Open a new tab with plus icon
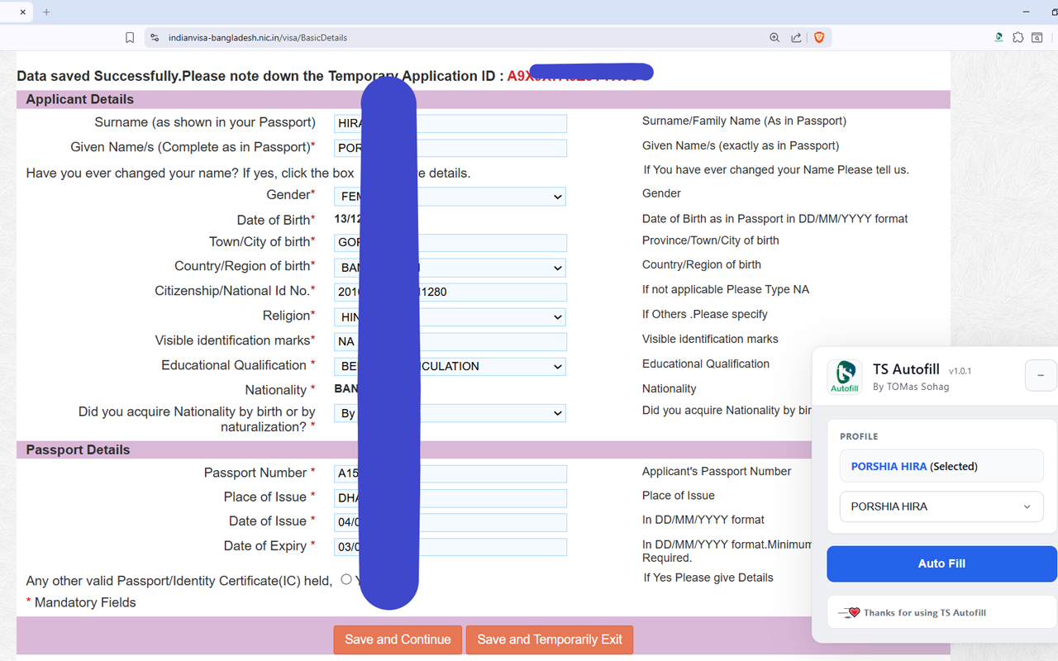This screenshot has height=661, width=1058. (46, 12)
